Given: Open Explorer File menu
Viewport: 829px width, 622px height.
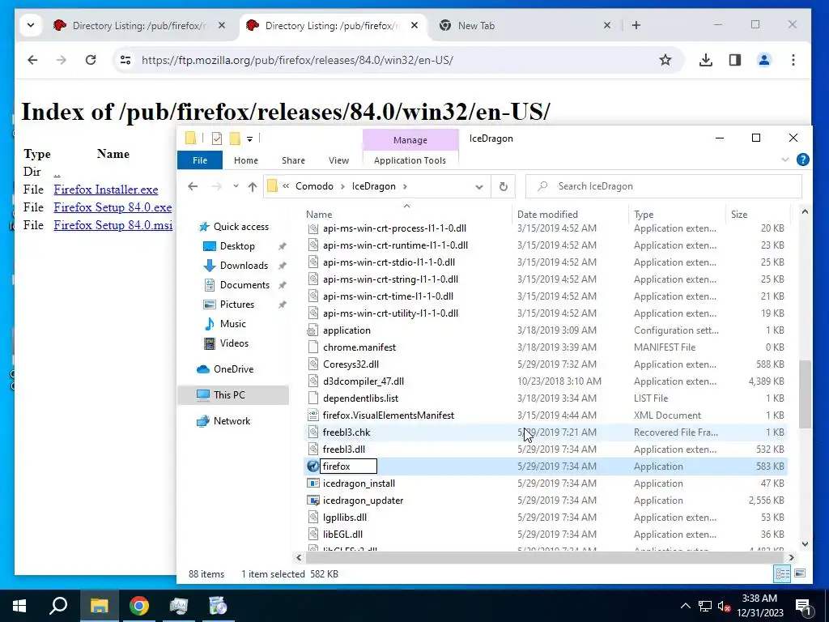Looking at the screenshot, I should pos(200,160).
